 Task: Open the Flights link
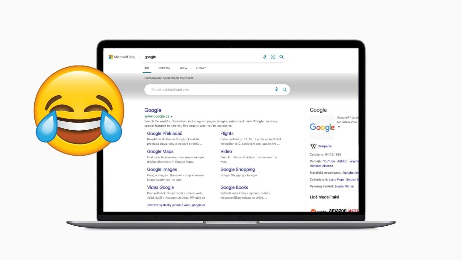227,134
